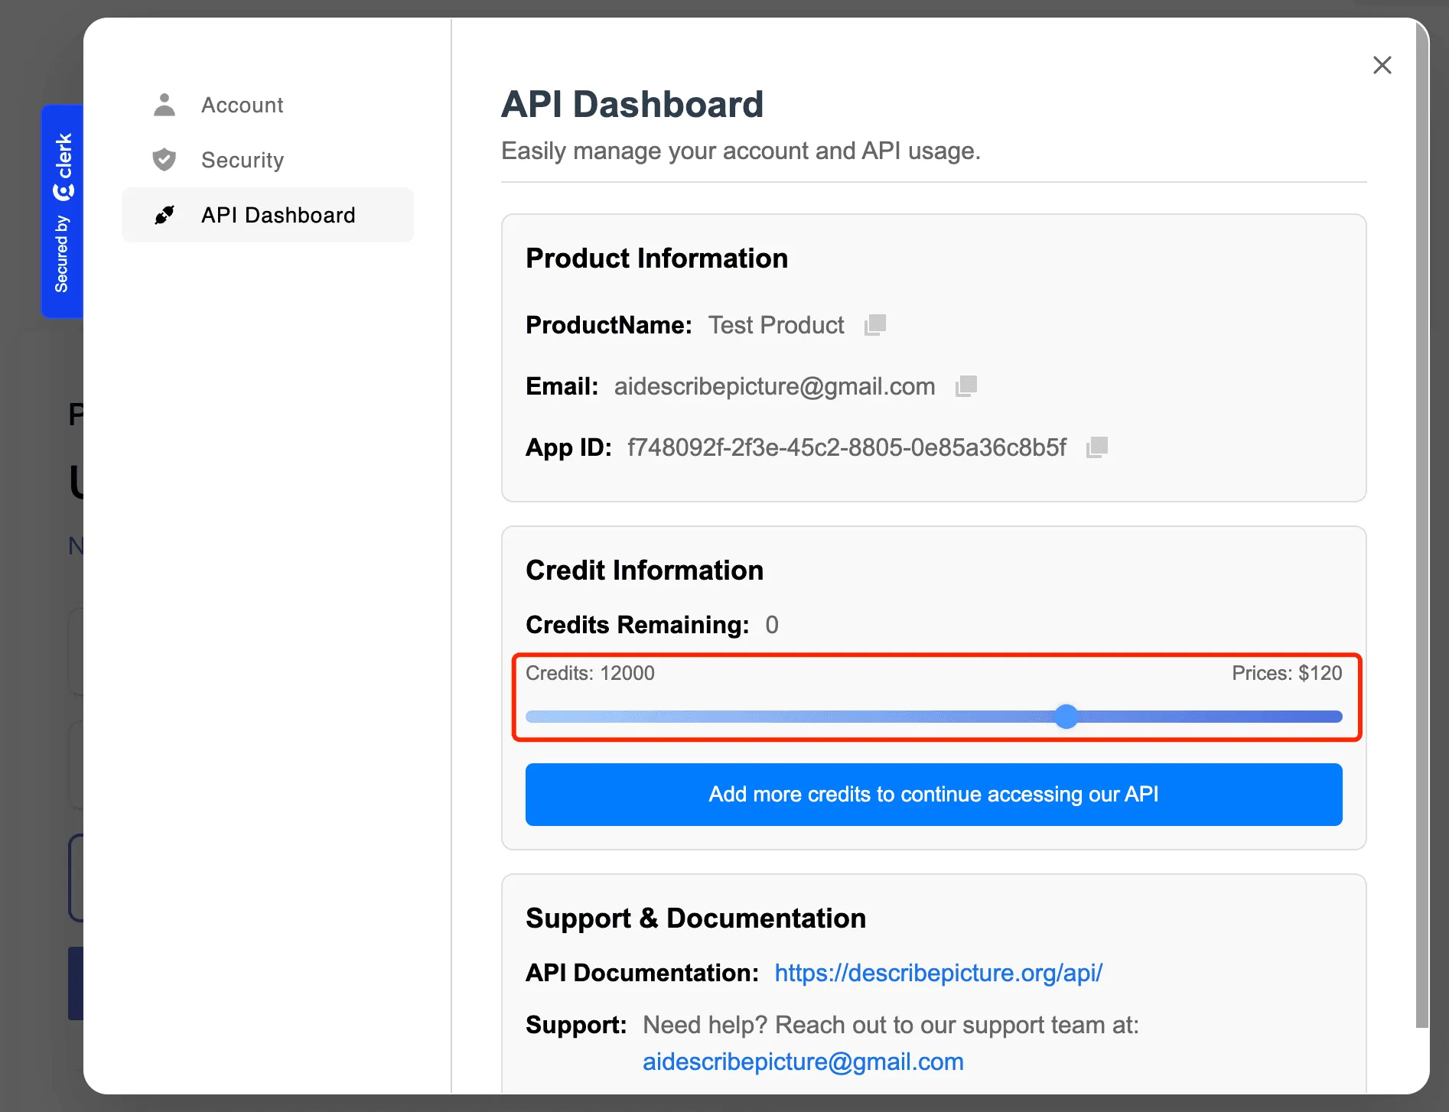
Task: Copy the App ID value
Action: pos(1097,447)
